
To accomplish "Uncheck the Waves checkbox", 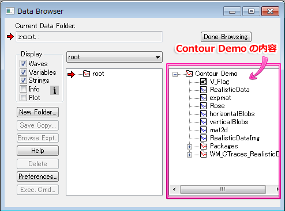I will tap(23, 63).
